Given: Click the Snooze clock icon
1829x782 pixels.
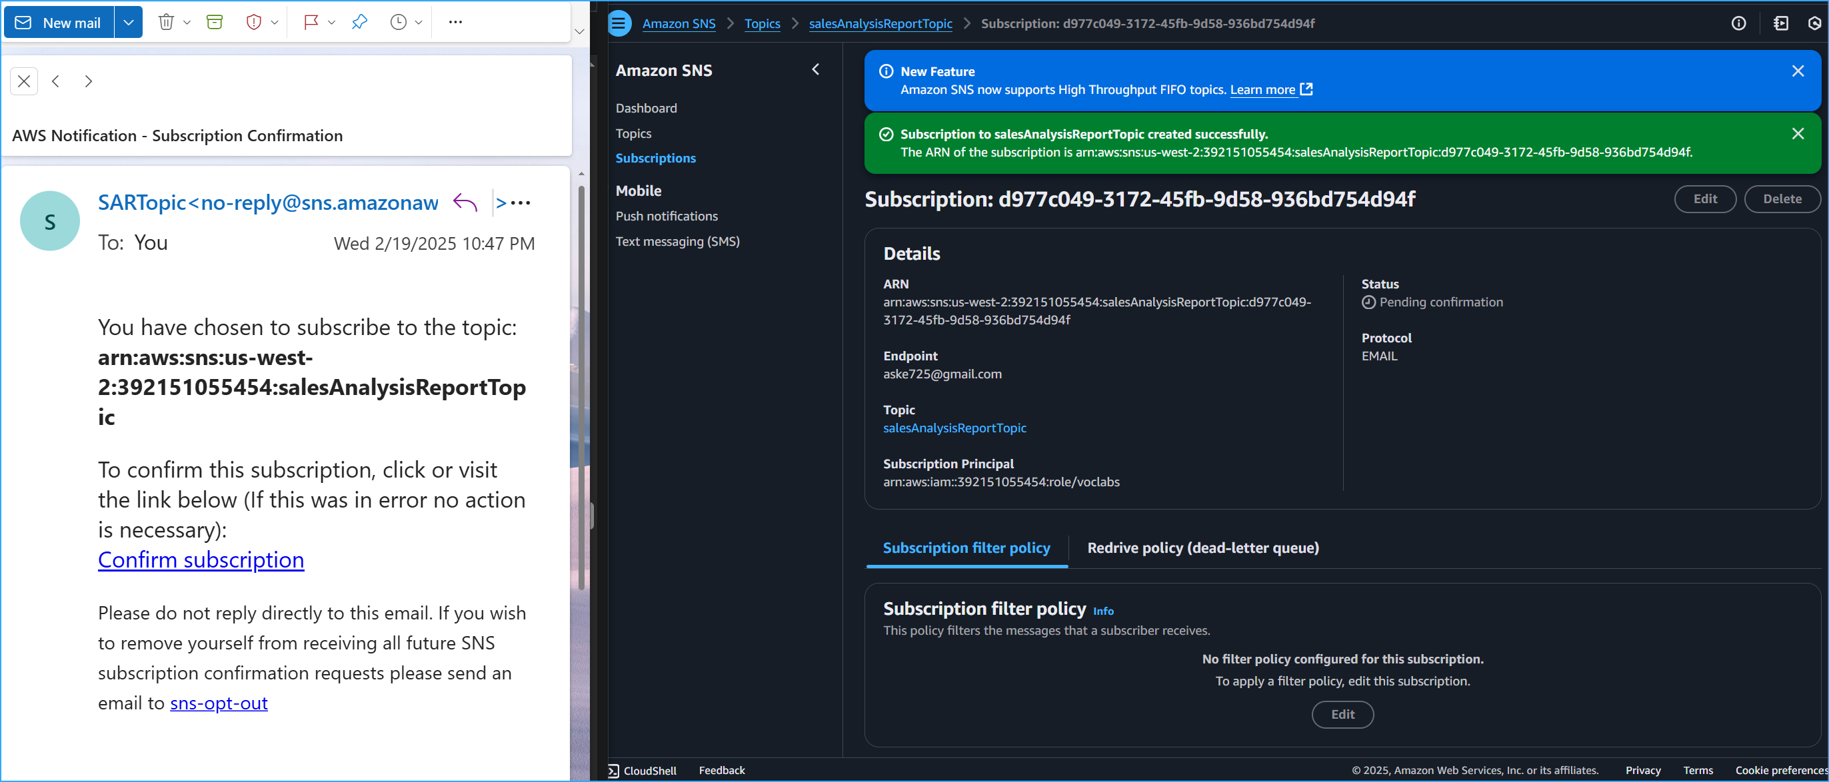Looking at the screenshot, I should 399,22.
